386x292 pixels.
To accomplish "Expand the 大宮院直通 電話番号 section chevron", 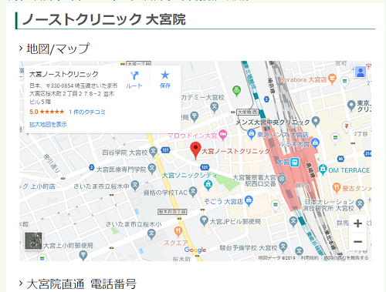I will click(21, 284).
